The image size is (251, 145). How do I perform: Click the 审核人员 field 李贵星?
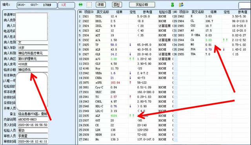[33, 136]
